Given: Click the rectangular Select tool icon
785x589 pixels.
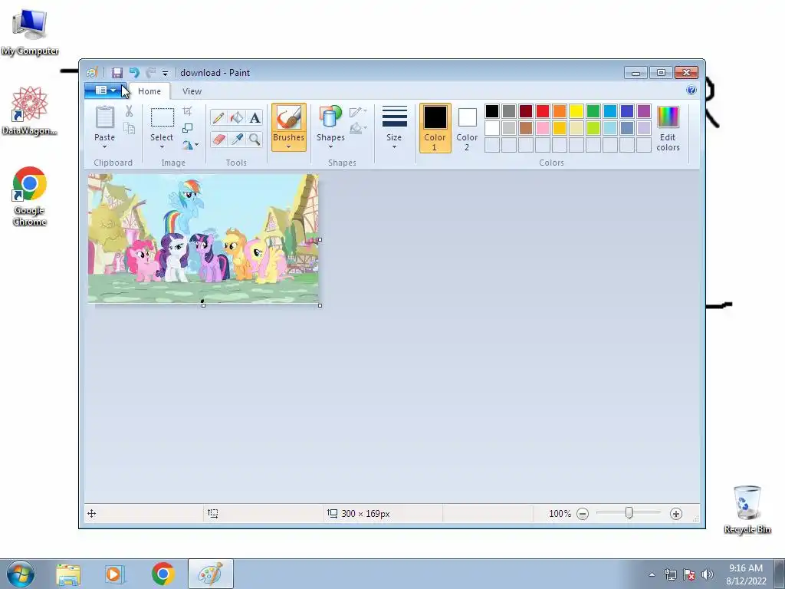Looking at the screenshot, I should pyautogui.click(x=163, y=117).
